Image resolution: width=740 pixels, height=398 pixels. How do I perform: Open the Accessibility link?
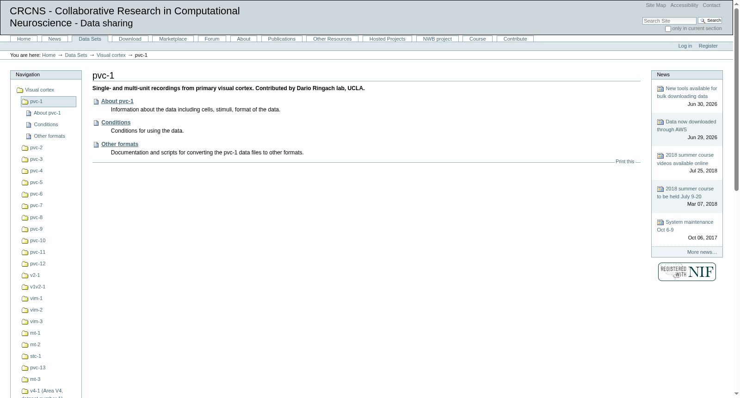point(684,5)
